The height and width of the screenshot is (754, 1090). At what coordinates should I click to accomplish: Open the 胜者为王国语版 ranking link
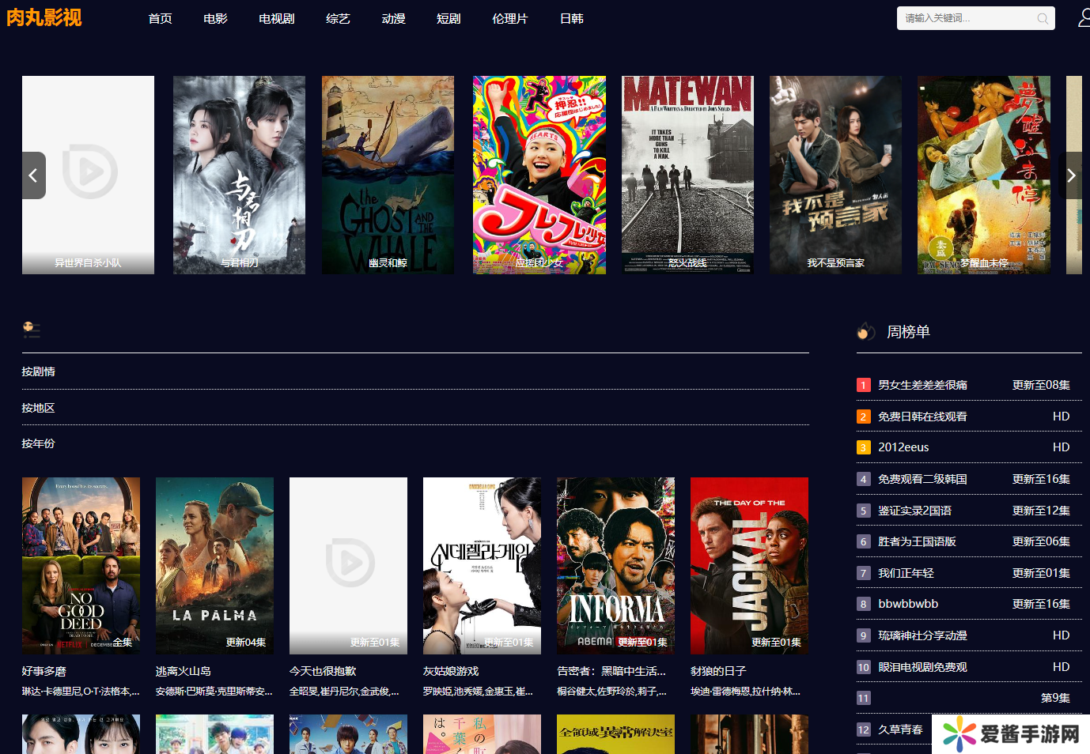(917, 541)
